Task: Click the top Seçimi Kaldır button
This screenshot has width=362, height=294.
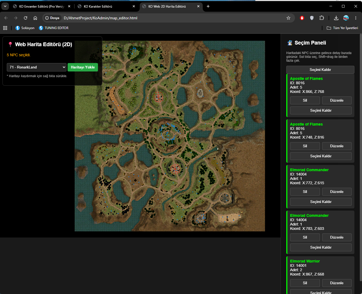Action: click(x=320, y=70)
